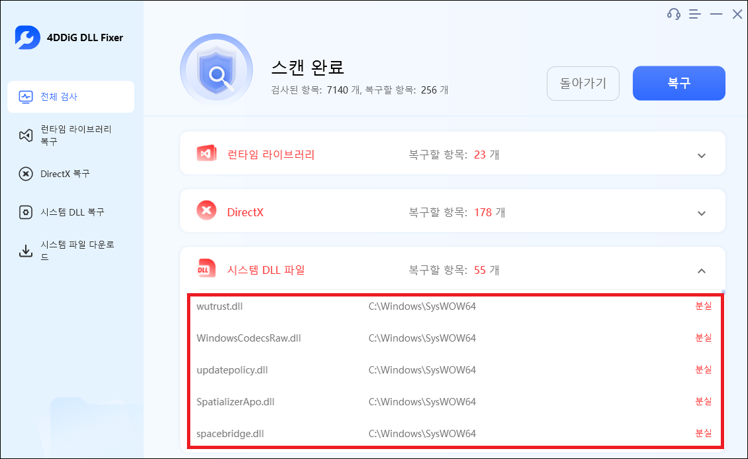This screenshot has height=459, width=748.
Task: Click the red DLL file icon
Action: click(206, 269)
